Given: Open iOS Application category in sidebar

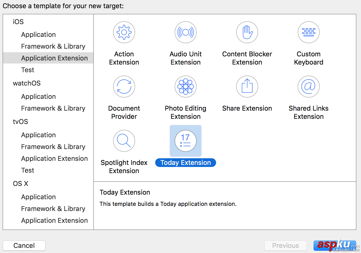Looking at the screenshot, I should pos(38,35).
